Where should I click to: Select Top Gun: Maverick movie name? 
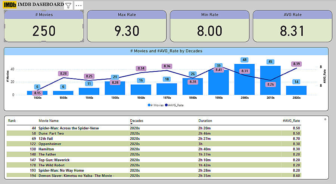pyautogui.click(x=54, y=160)
